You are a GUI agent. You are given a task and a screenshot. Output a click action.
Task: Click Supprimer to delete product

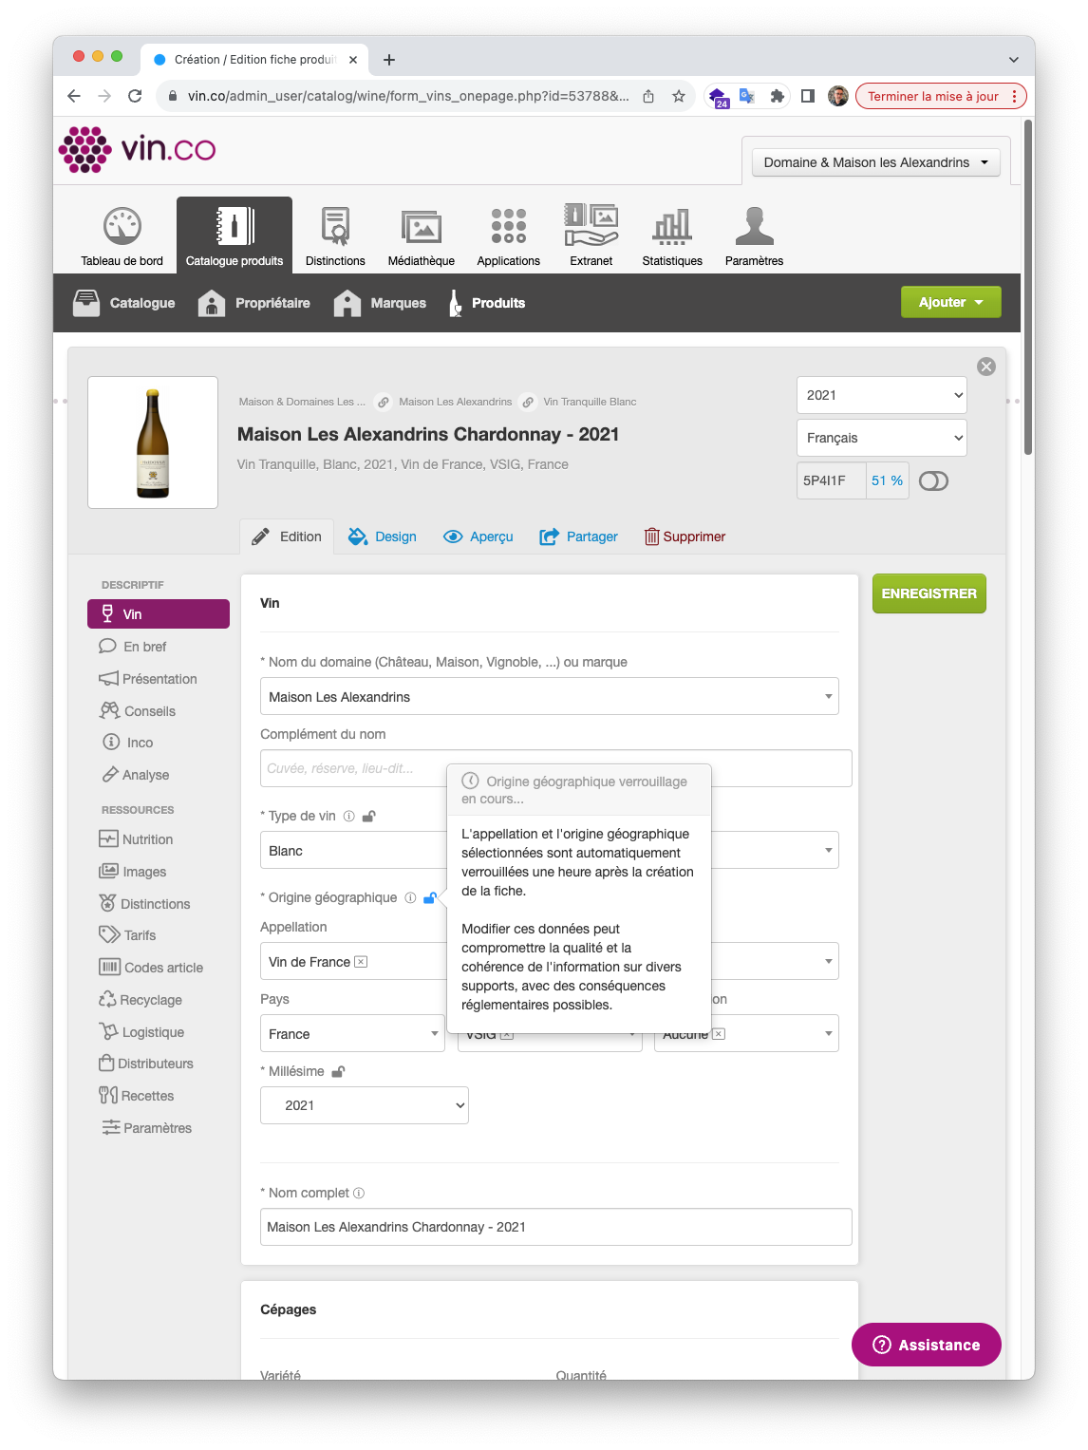tap(685, 537)
